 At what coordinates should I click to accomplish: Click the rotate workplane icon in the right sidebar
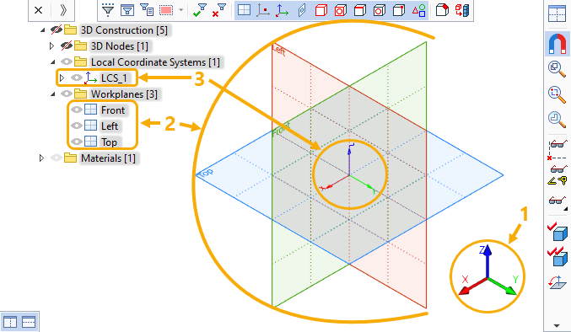558,282
